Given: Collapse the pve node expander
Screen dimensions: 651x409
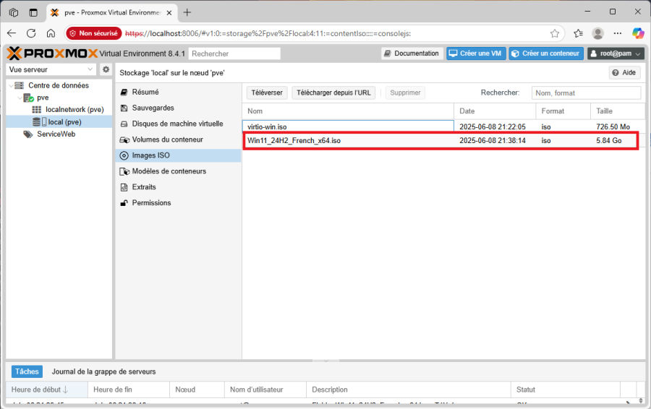Looking at the screenshot, I should 20,98.
